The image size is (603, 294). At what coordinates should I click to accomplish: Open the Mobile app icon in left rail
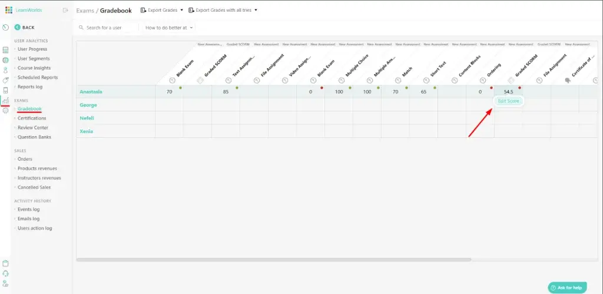tap(5, 90)
